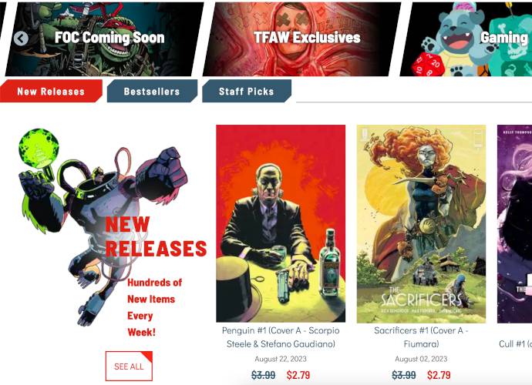Open the Gaming category banner
Screen dimensions: 532x385
click(466, 38)
